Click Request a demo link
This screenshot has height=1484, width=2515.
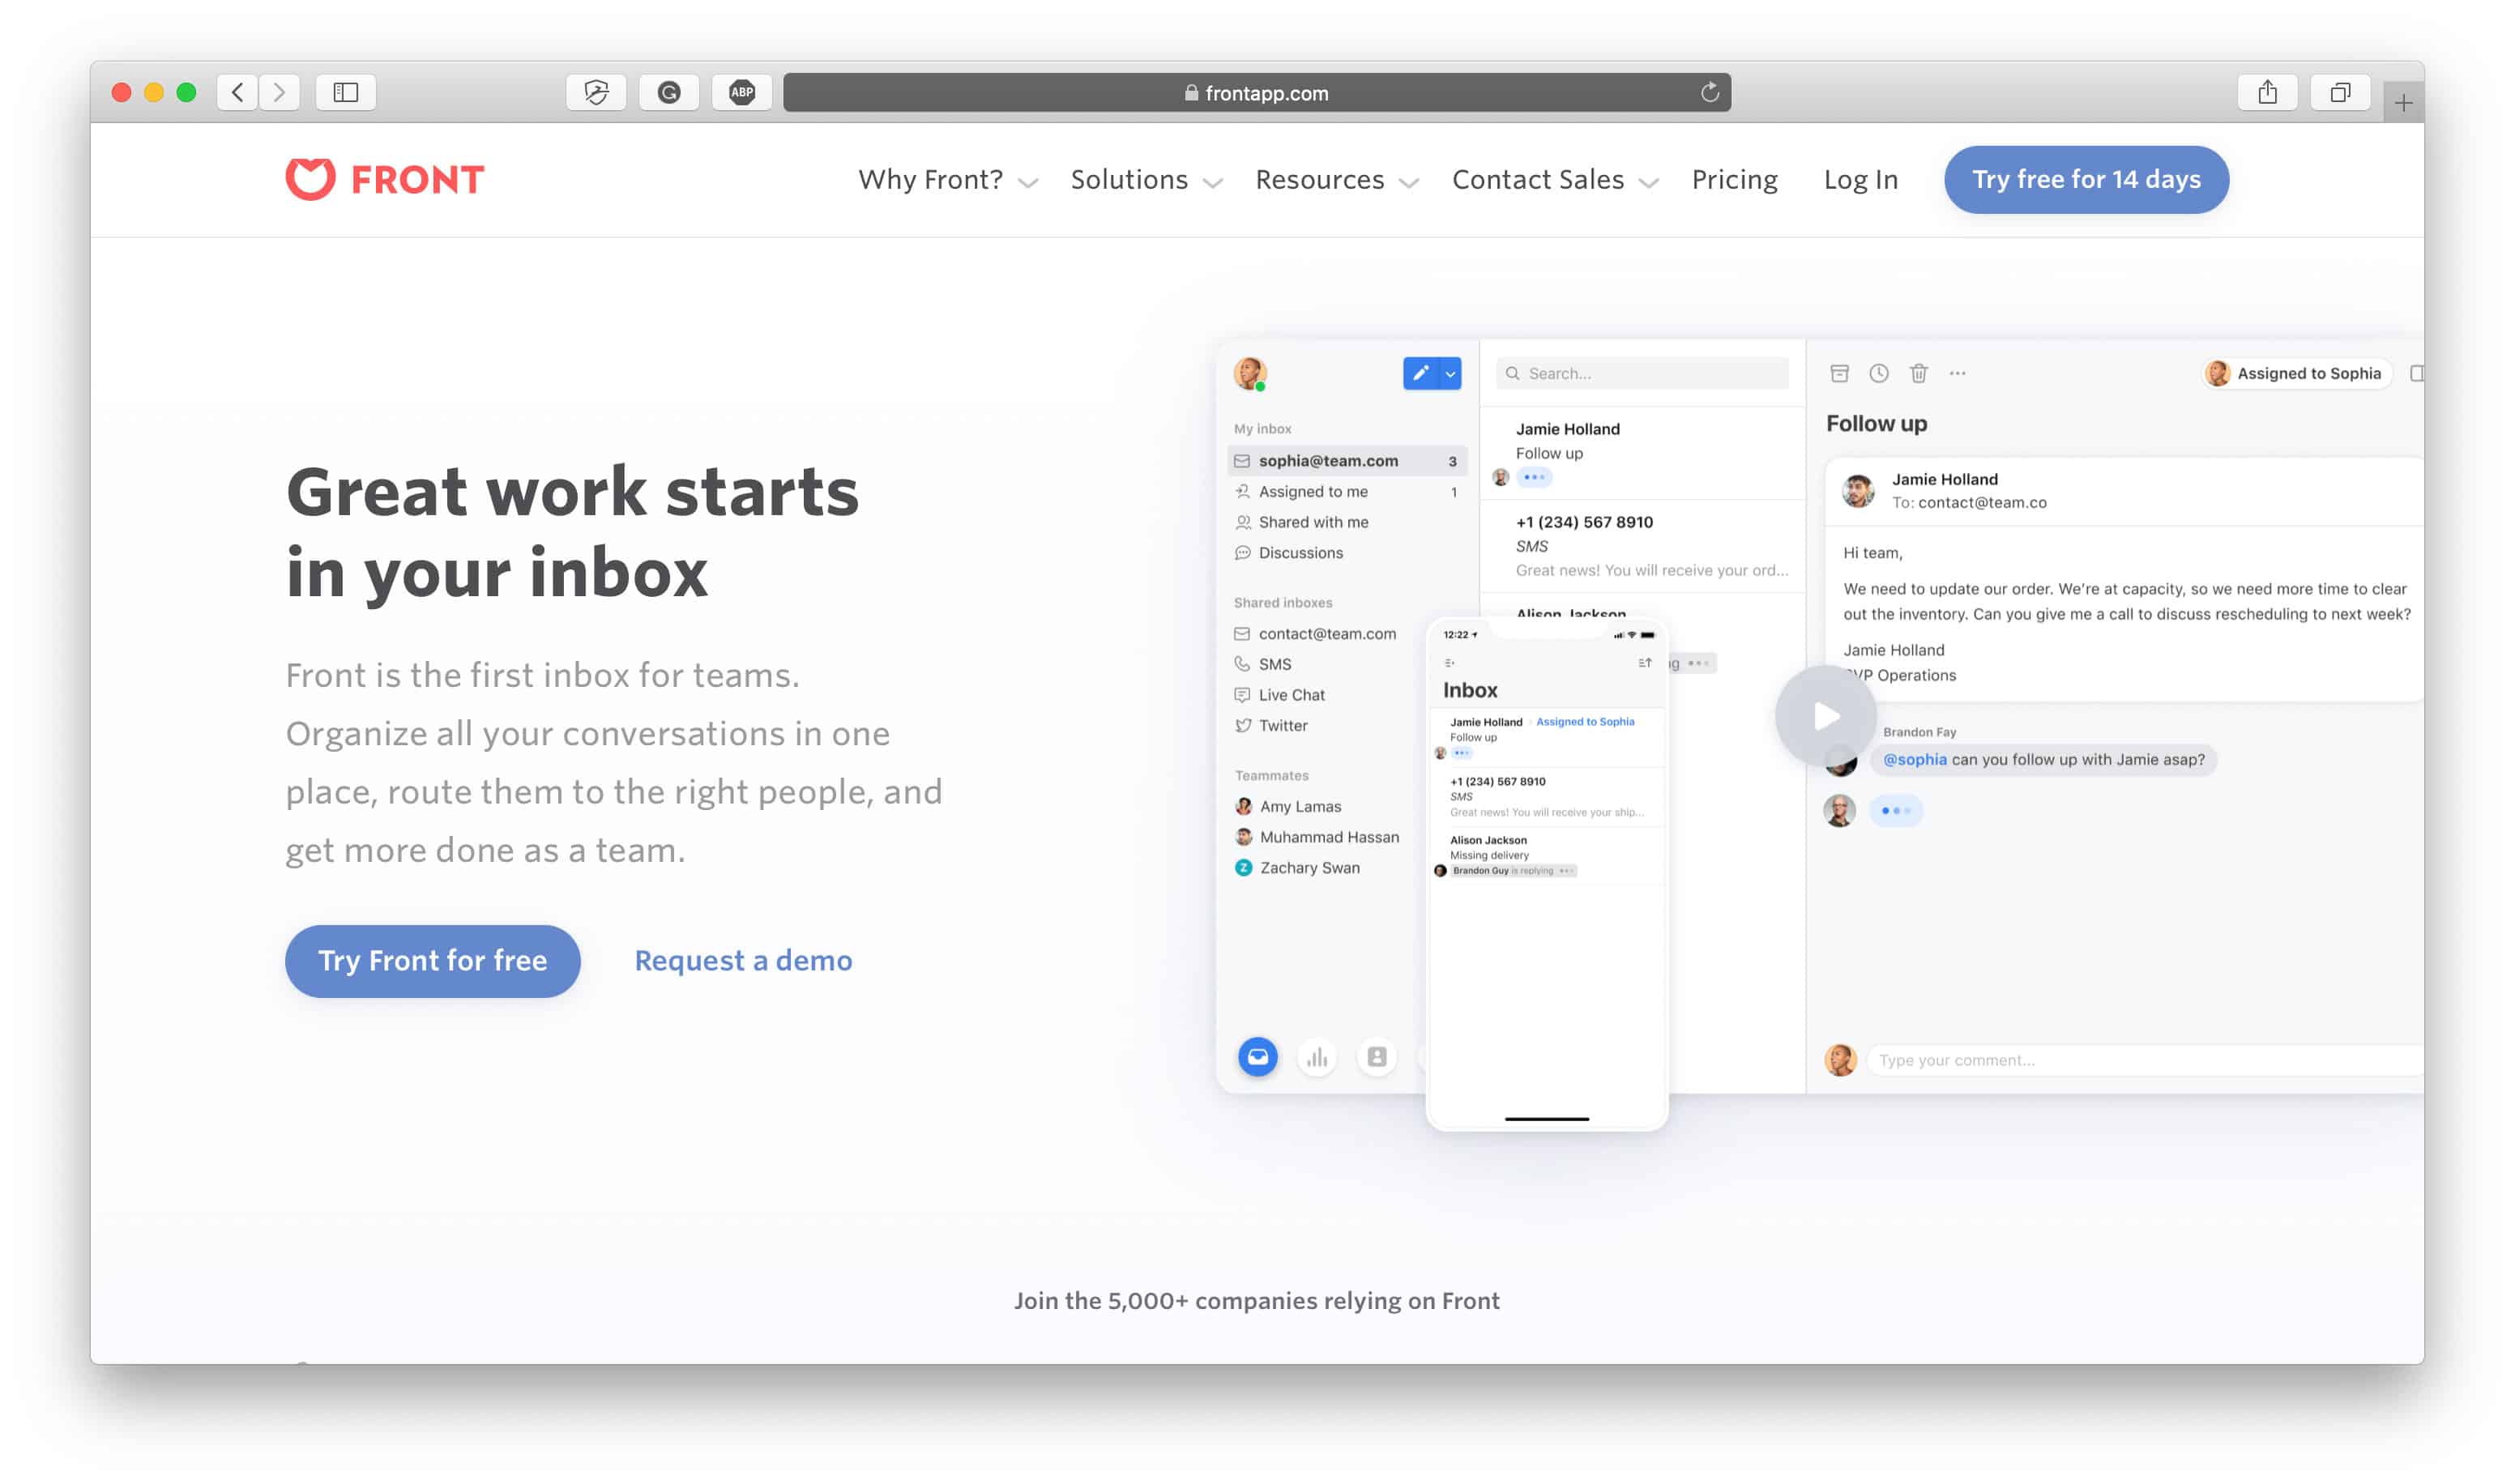click(744, 959)
